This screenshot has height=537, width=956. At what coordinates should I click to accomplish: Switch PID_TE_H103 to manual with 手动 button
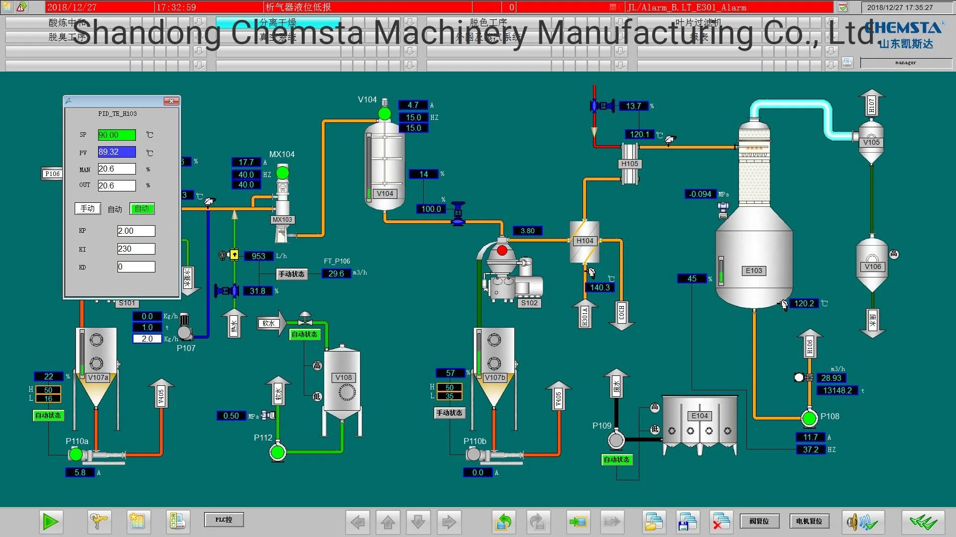(x=88, y=208)
